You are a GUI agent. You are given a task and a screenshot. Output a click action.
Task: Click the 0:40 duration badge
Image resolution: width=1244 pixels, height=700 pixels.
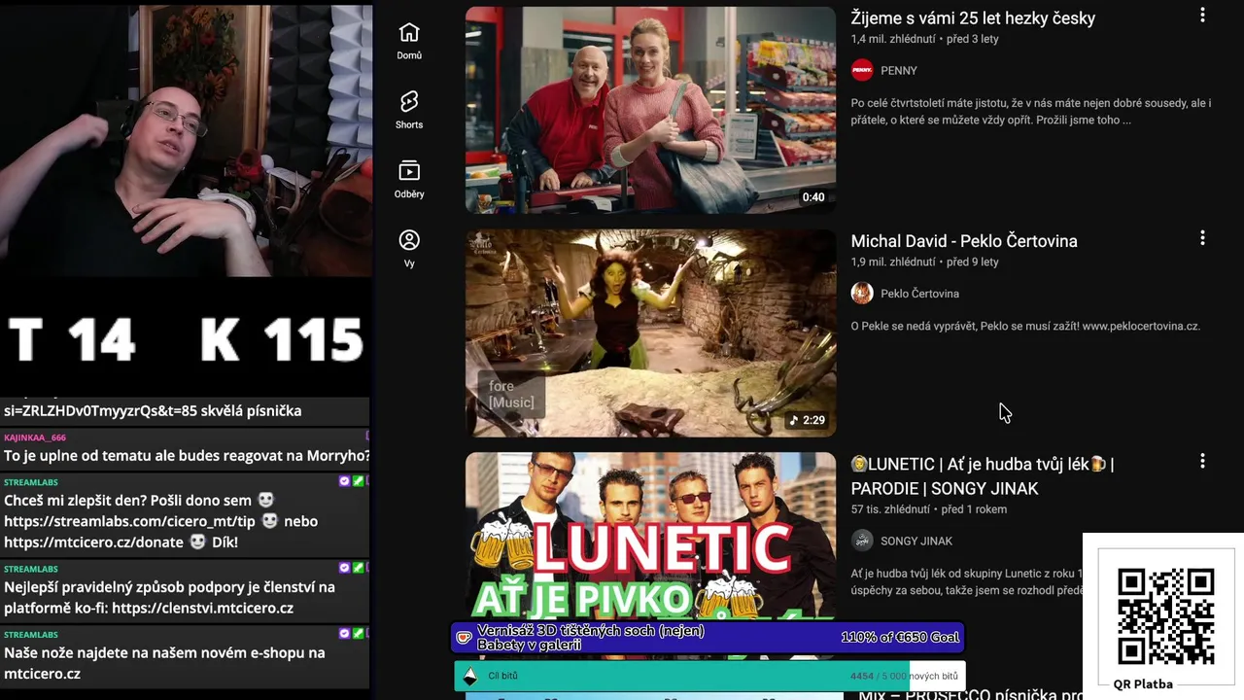(x=813, y=197)
